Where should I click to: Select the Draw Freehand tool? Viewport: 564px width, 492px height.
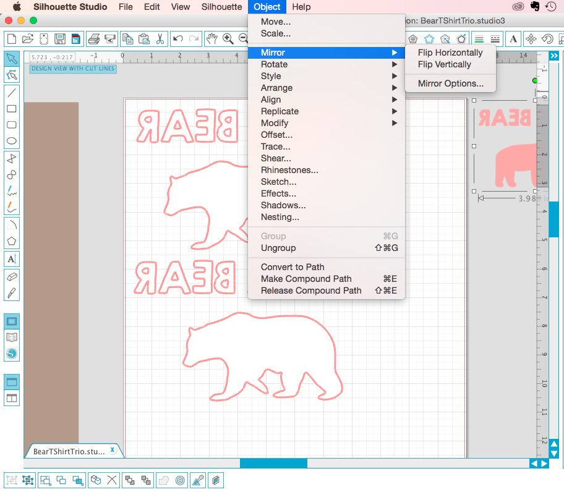[x=12, y=191]
